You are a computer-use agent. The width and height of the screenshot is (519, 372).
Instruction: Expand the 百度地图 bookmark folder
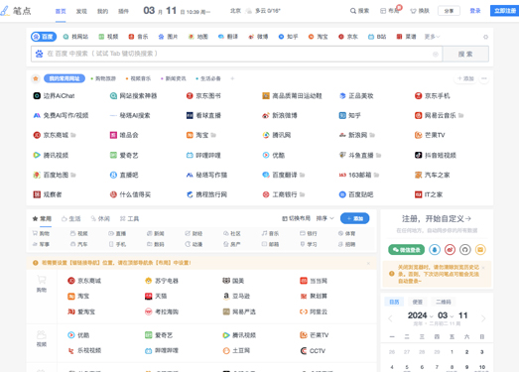click(x=73, y=175)
